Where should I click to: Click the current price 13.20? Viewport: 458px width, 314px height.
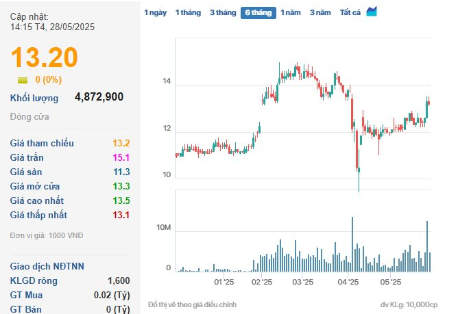point(44,58)
